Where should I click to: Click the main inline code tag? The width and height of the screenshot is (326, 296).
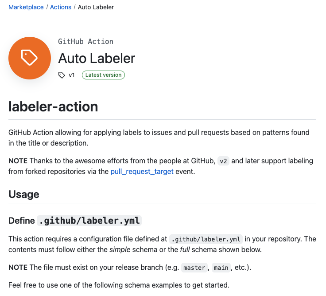click(221, 268)
